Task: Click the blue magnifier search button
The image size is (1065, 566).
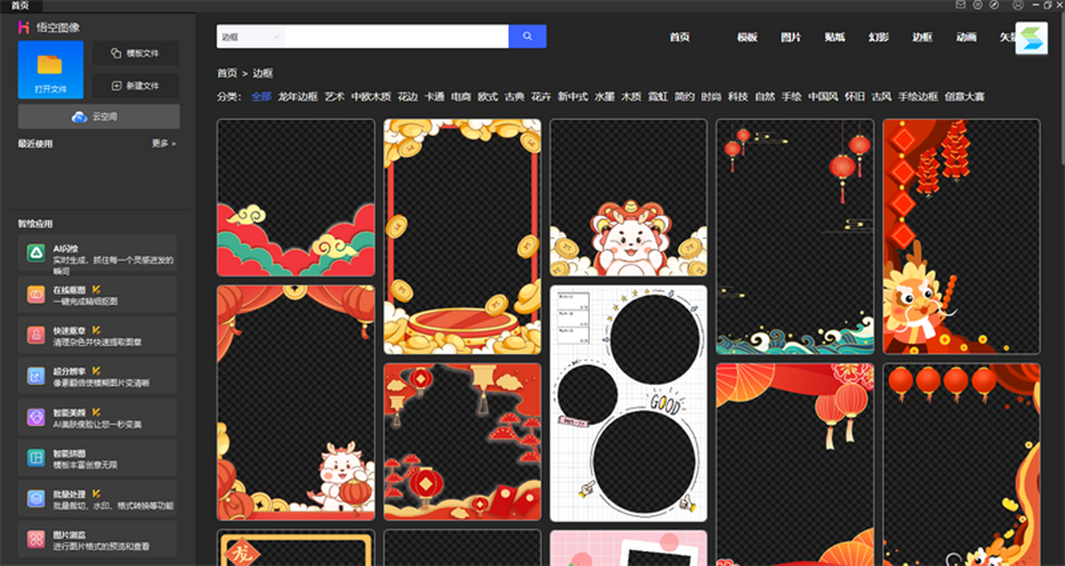Action: [527, 36]
